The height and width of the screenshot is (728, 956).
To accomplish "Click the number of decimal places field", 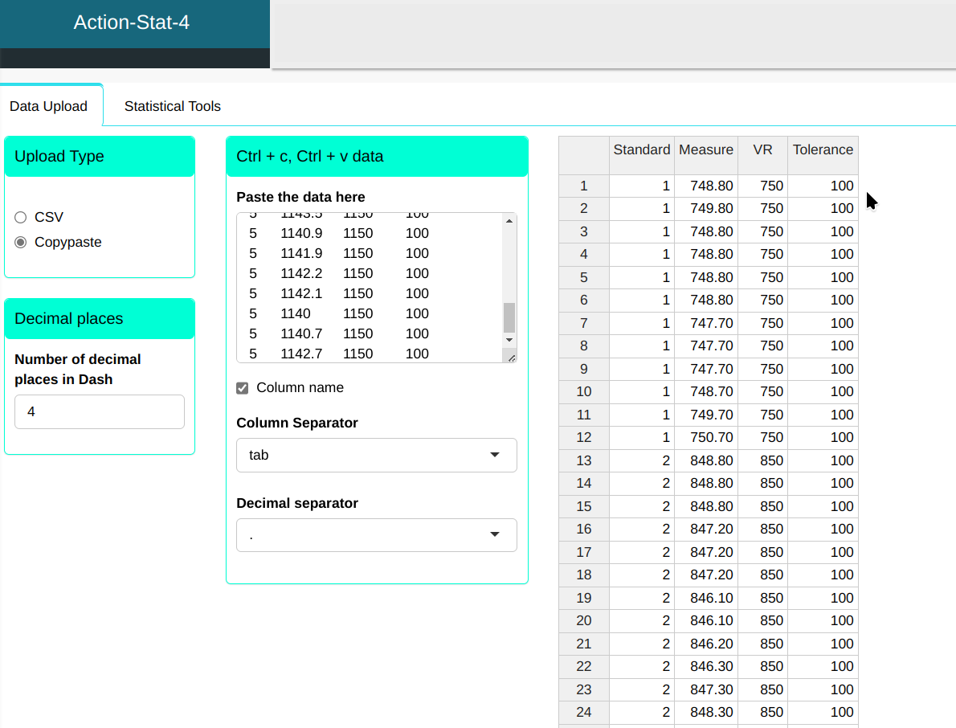I will pyautogui.click(x=100, y=411).
